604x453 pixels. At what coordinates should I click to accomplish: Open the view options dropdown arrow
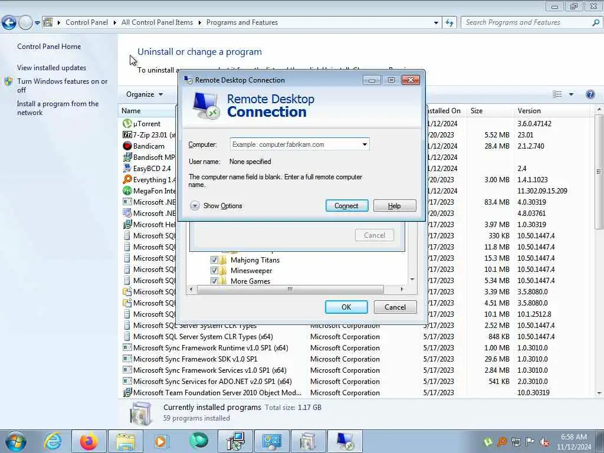coord(571,94)
